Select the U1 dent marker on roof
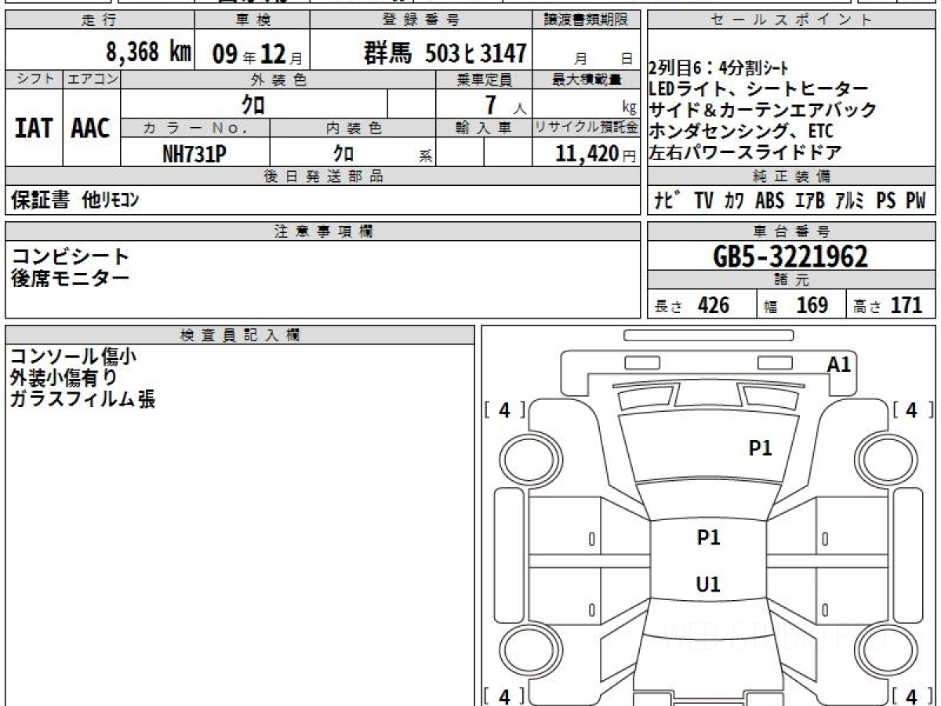This screenshot has height=706, width=941. coord(708,584)
